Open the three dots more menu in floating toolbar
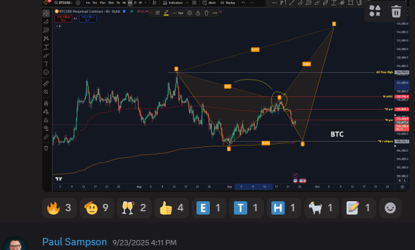Screen dimensions: 415x250 click(x=215, y=13)
